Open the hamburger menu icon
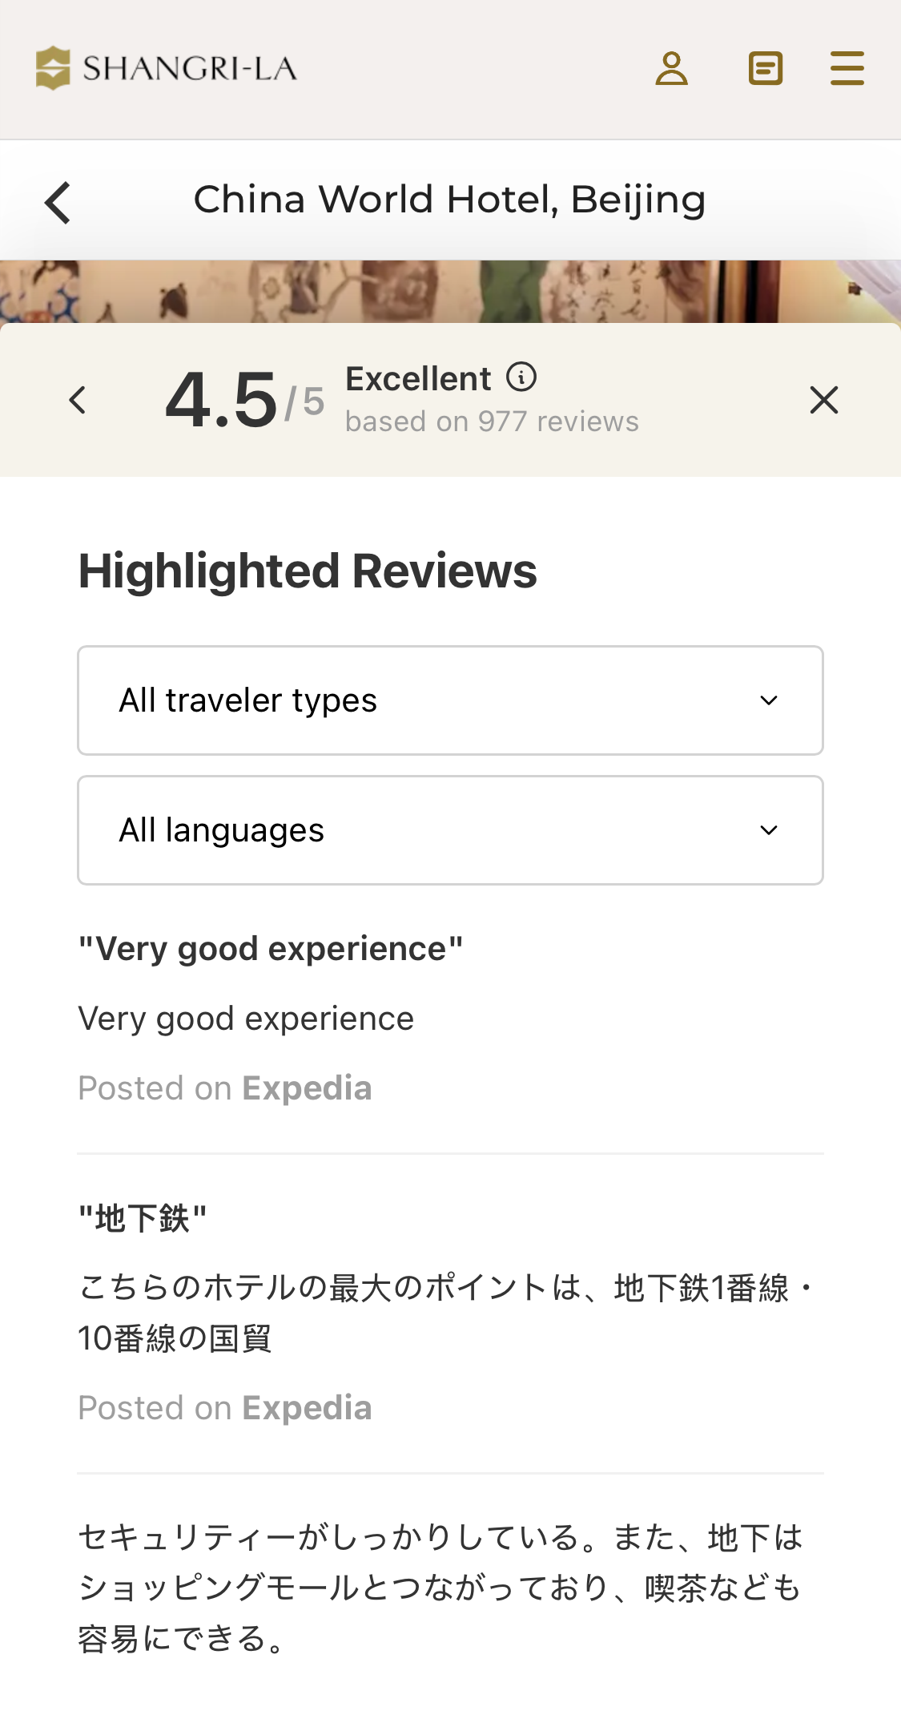Image resolution: width=901 pixels, height=1715 pixels. [x=847, y=69]
